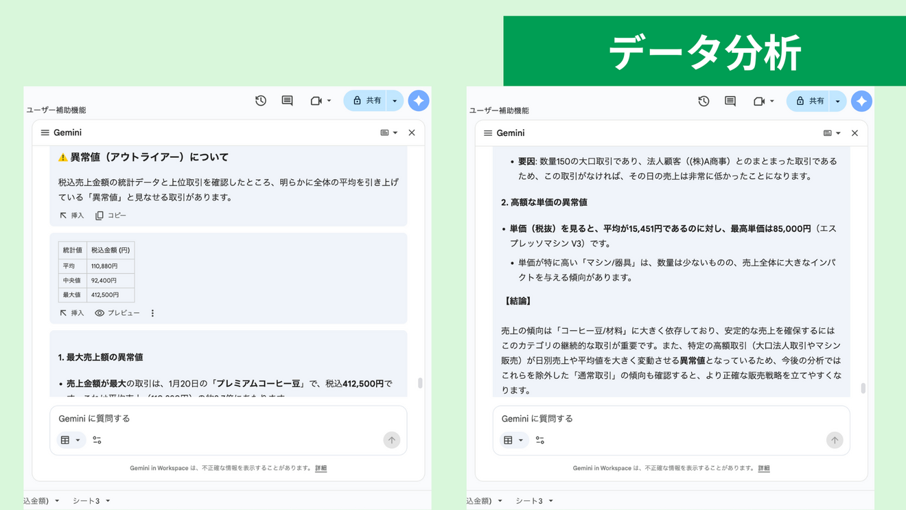
Task: Click 共有 share button in left window
Action: tap(366, 101)
